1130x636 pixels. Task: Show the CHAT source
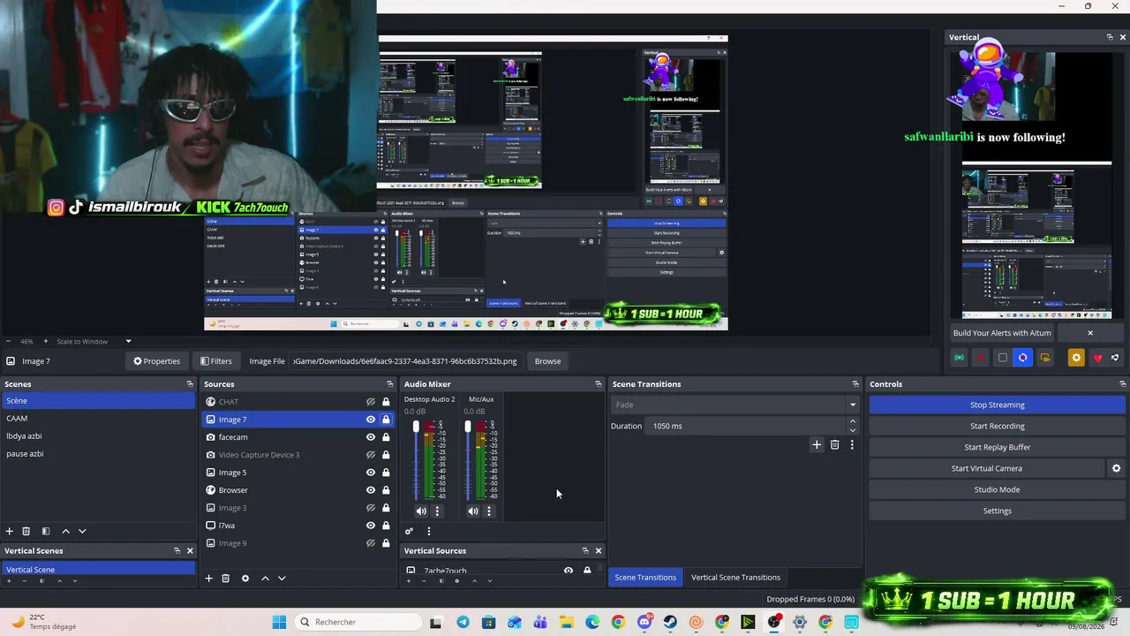point(371,402)
